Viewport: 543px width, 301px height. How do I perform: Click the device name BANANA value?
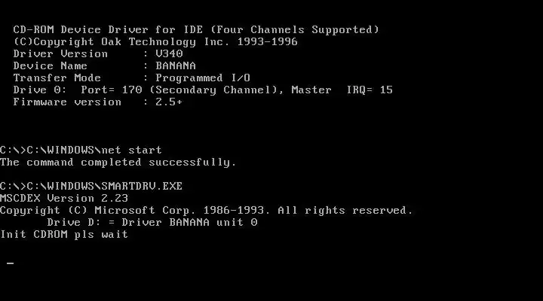(x=176, y=65)
